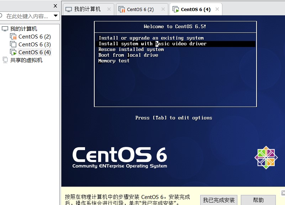
Task: Open the search filter dropdown arrow
Action: click(56, 16)
